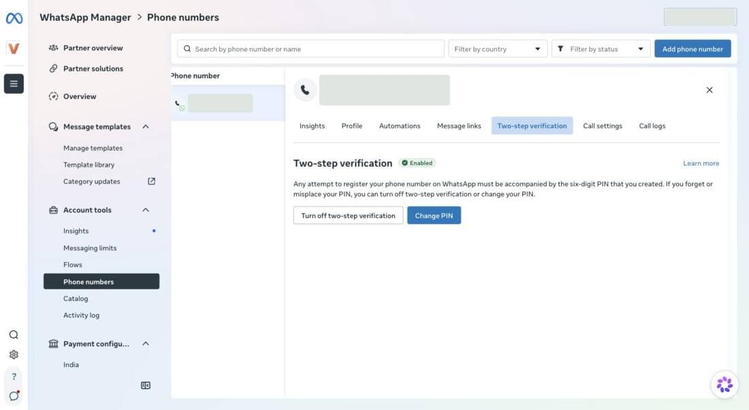Open India payment configuration
749x410 pixels.
pos(71,364)
